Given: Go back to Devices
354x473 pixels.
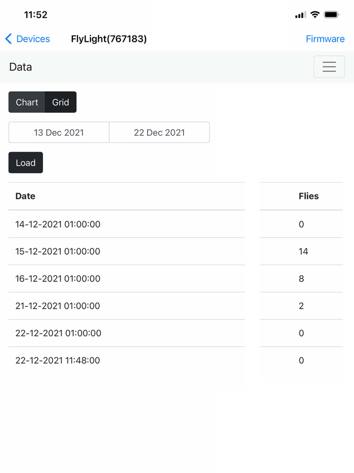Looking at the screenshot, I should pos(33,39).
